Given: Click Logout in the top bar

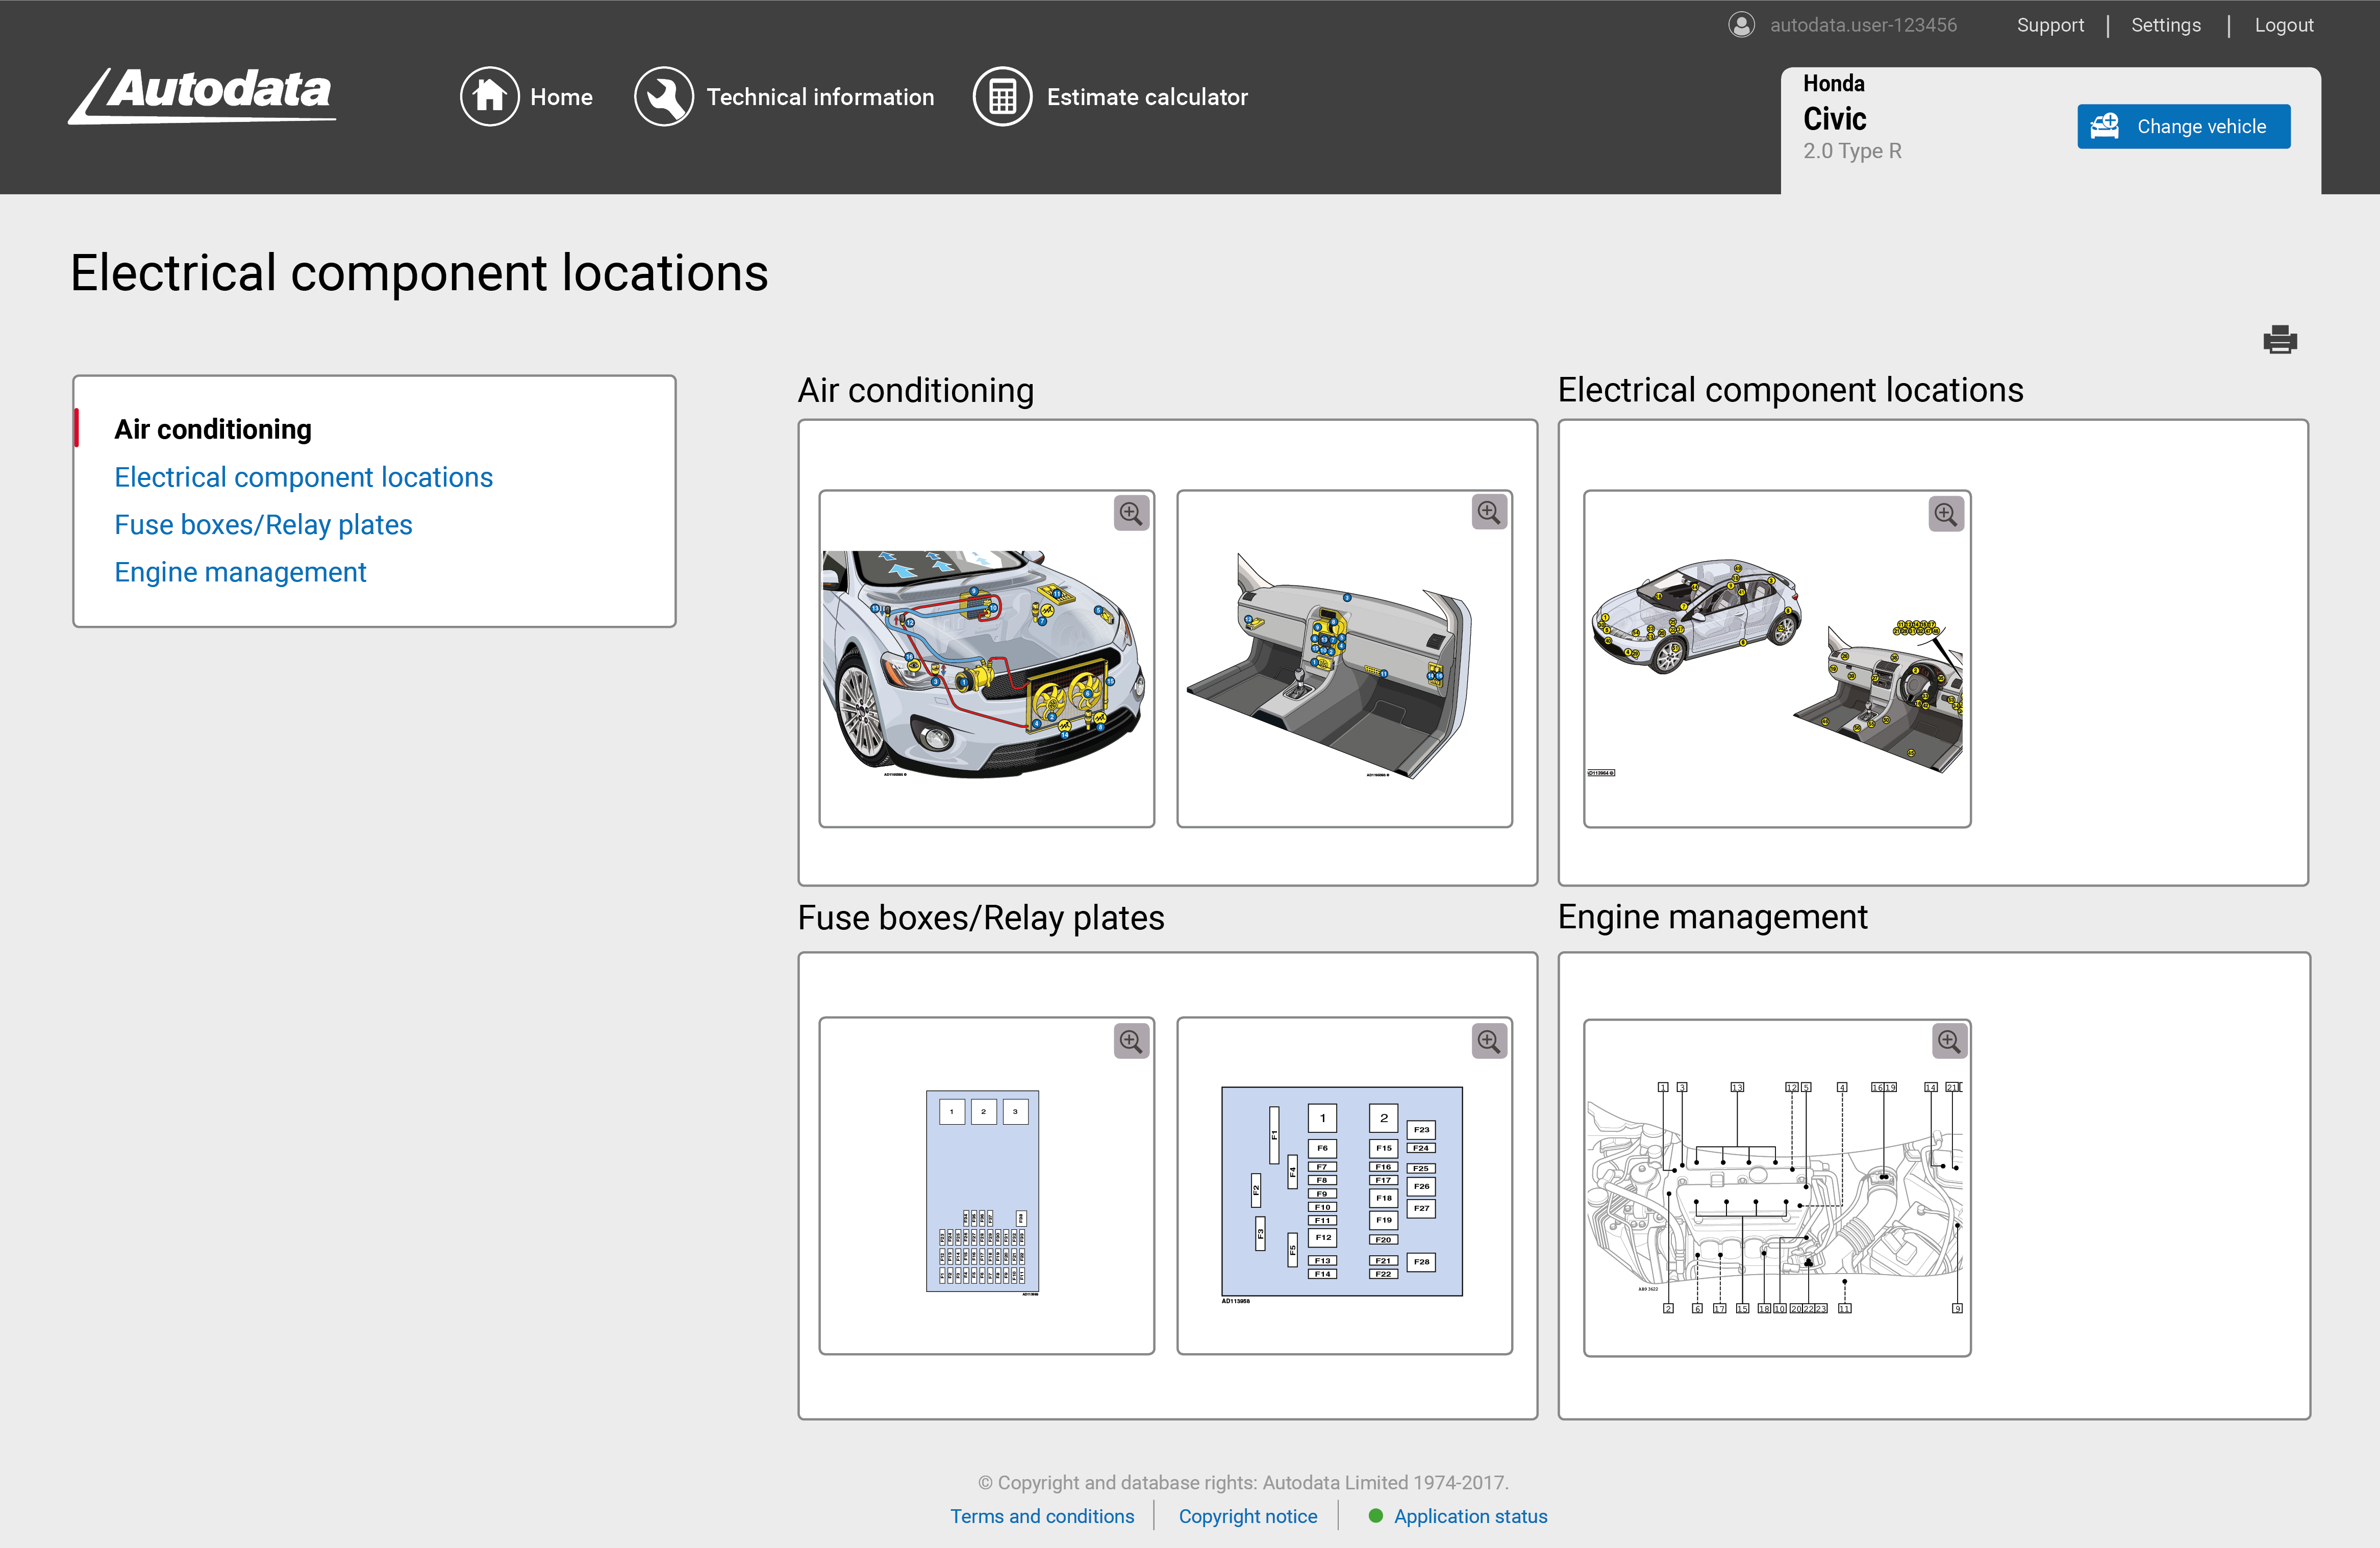Looking at the screenshot, I should point(2284,25).
